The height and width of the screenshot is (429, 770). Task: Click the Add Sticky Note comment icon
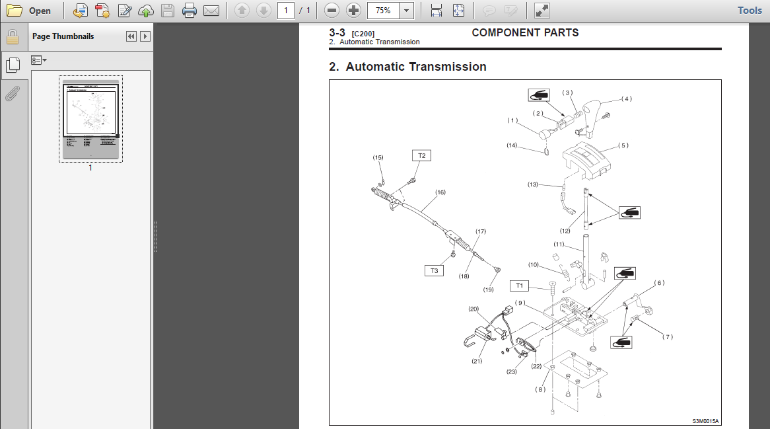[489, 11]
